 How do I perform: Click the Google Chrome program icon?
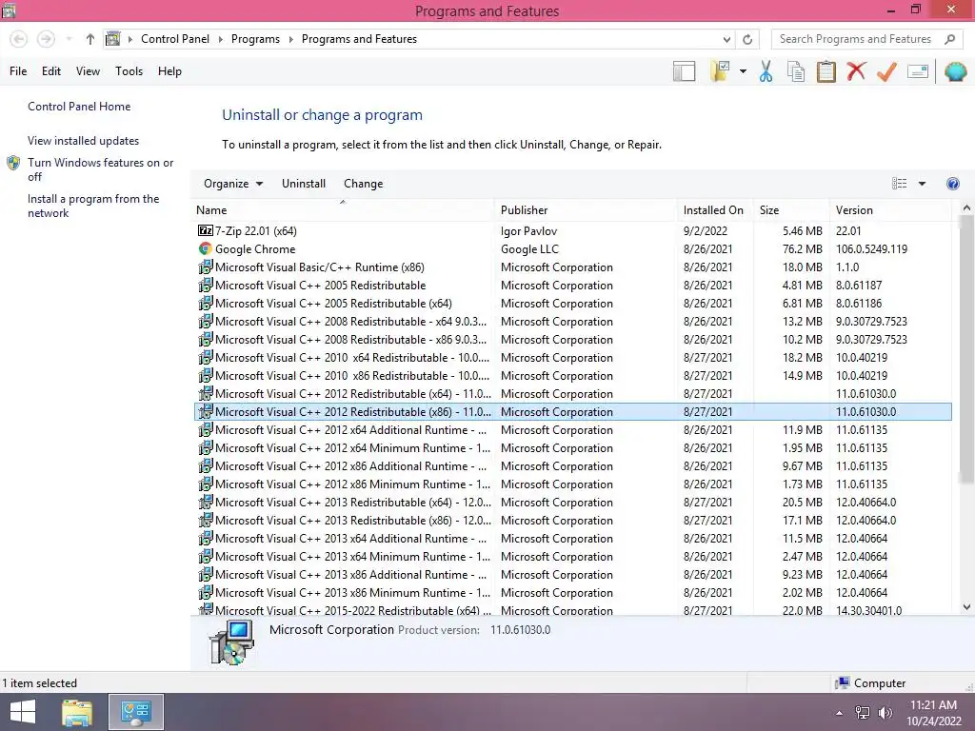pos(206,248)
